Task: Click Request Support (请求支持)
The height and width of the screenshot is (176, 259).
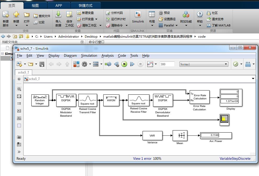Action: click(x=215, y=19)
